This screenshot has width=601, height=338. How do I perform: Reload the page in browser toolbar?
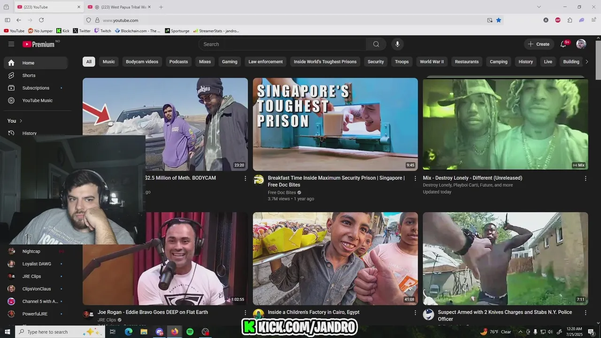point(41,20)
